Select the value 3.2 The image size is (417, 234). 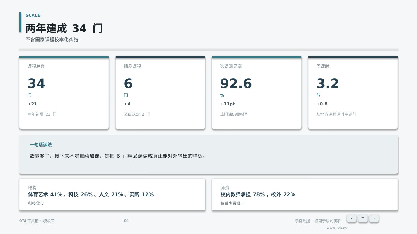(328, 84)
